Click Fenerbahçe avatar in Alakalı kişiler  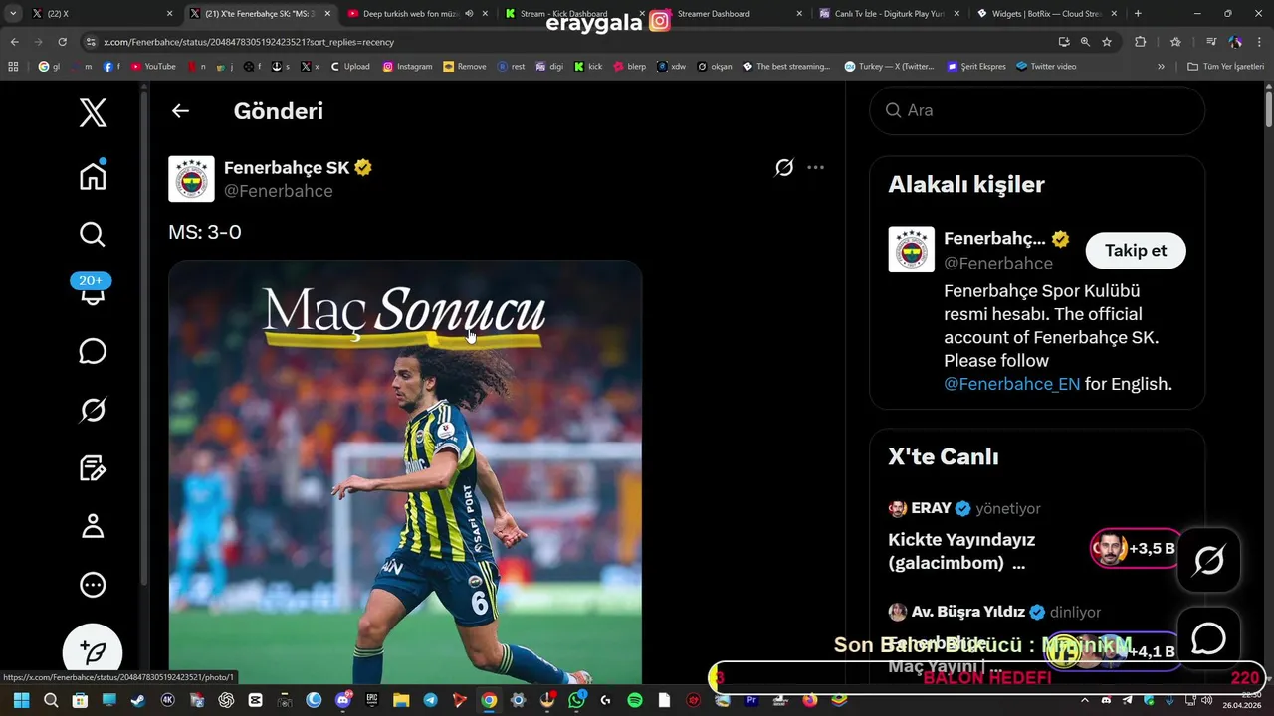911,250
